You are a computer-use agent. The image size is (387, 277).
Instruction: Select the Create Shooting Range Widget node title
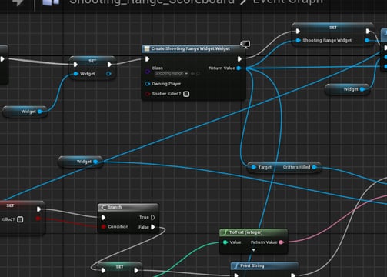tap(190, 48)
